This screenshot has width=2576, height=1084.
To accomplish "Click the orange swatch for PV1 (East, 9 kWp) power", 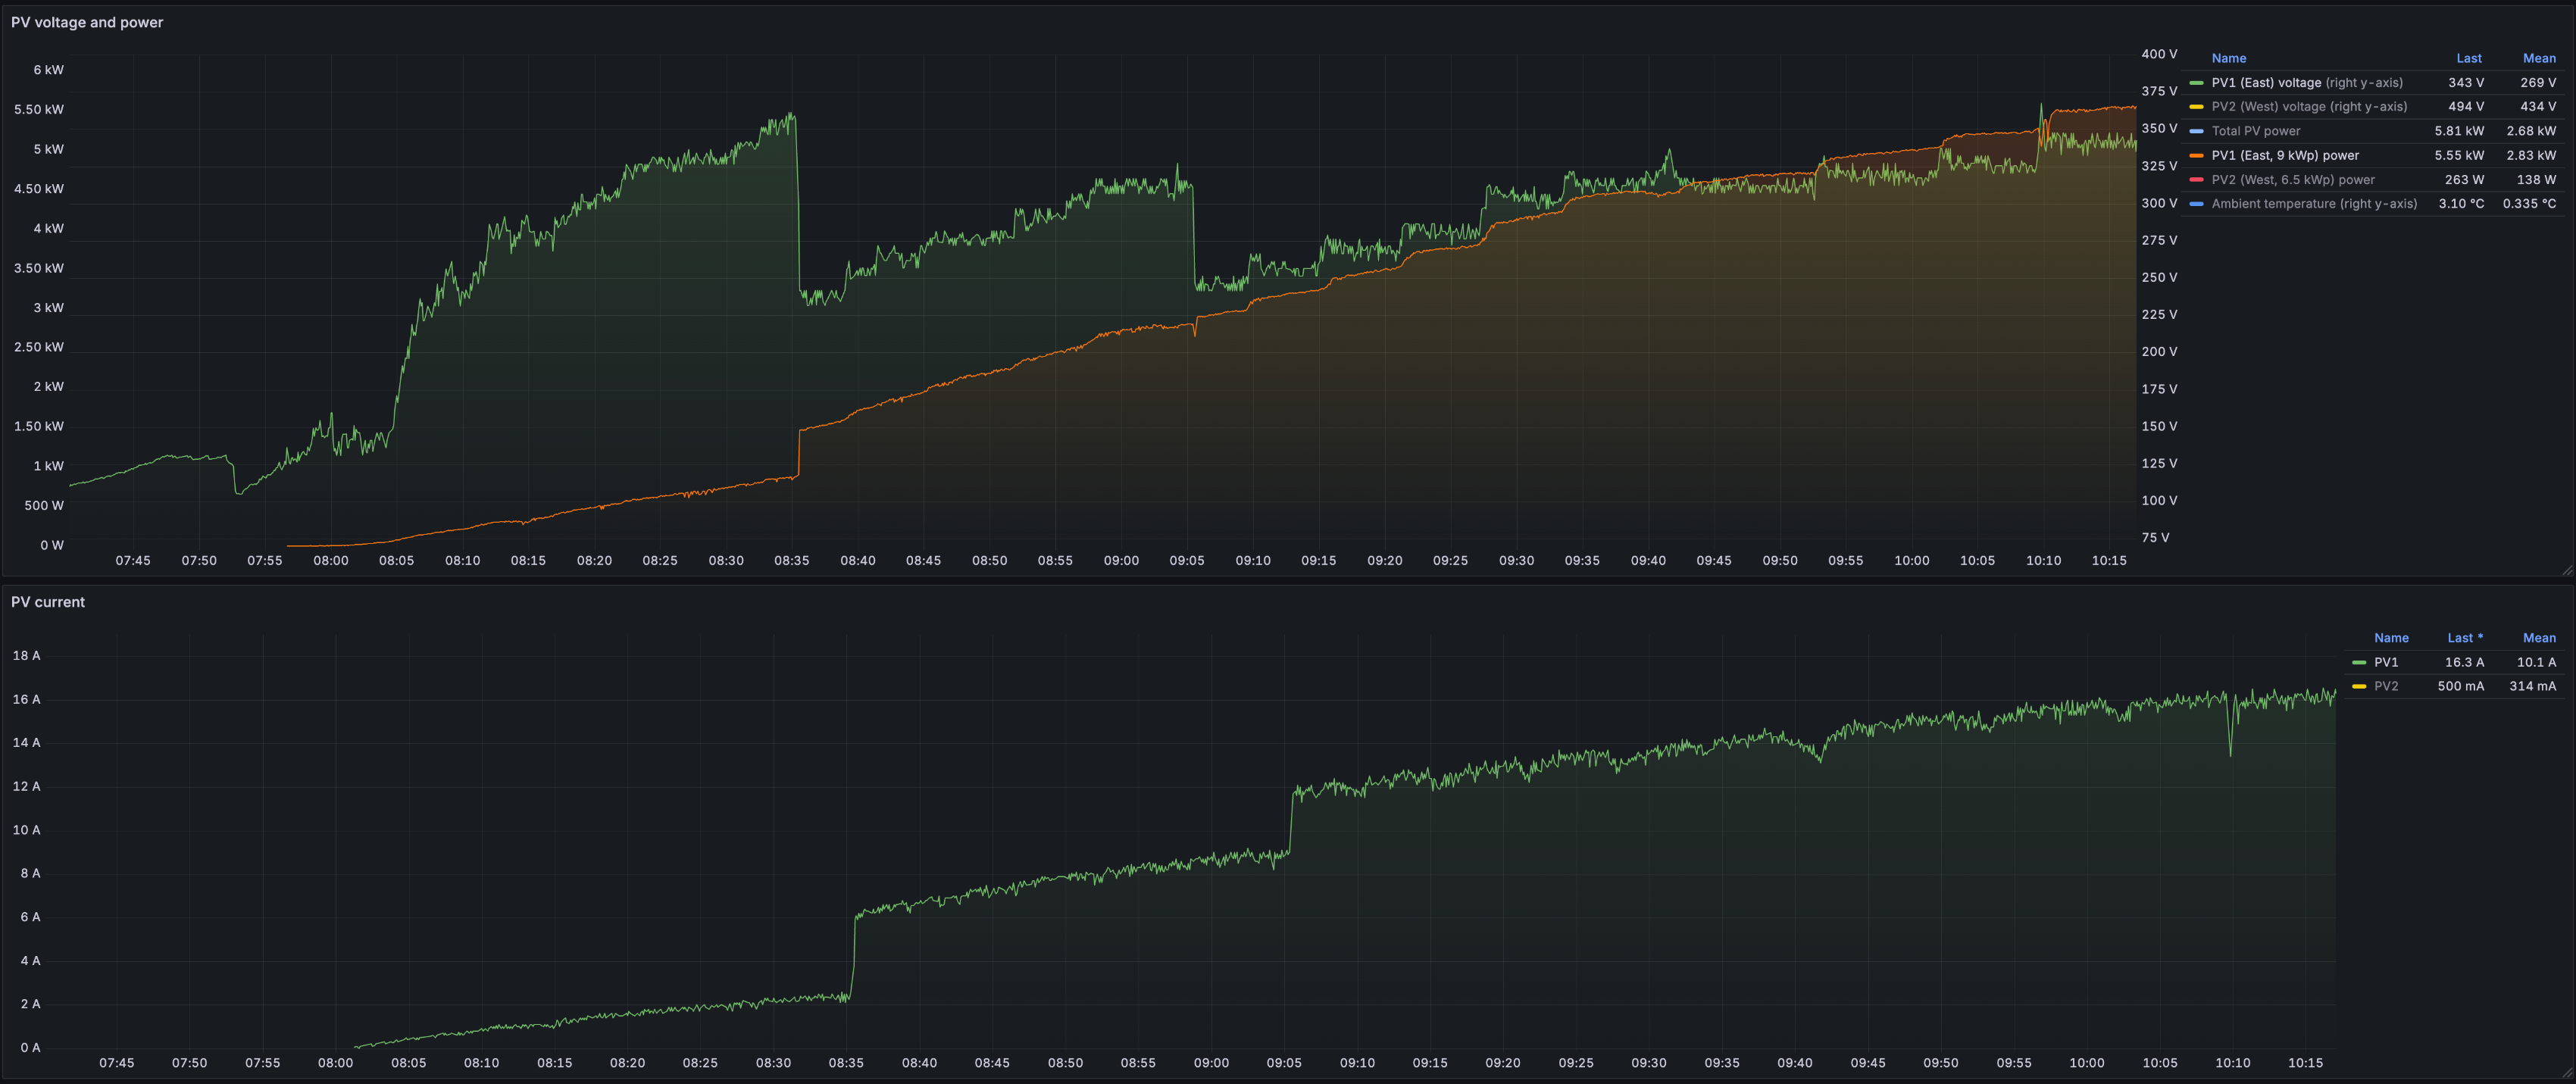I will pos(2196,156).
